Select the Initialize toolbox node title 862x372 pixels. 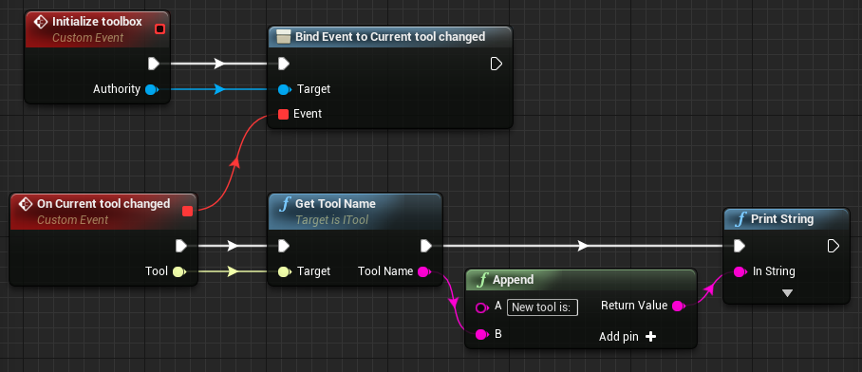(x=97, y=22)
